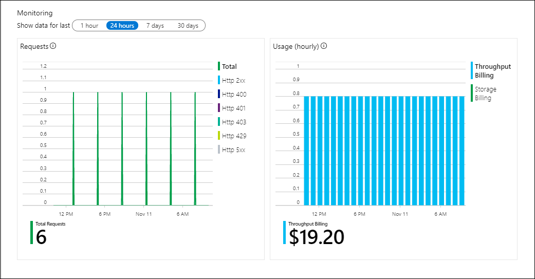Show data for last 30 days
The height and width of the screenshot is (279, 535).
click(188, 26)
